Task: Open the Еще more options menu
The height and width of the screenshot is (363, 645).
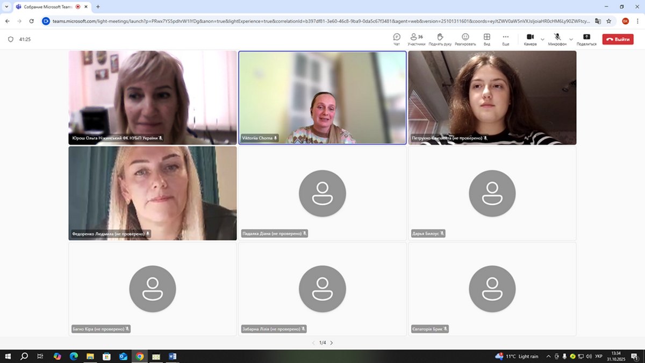Action: pyautogui.click(x=506, y=38)
